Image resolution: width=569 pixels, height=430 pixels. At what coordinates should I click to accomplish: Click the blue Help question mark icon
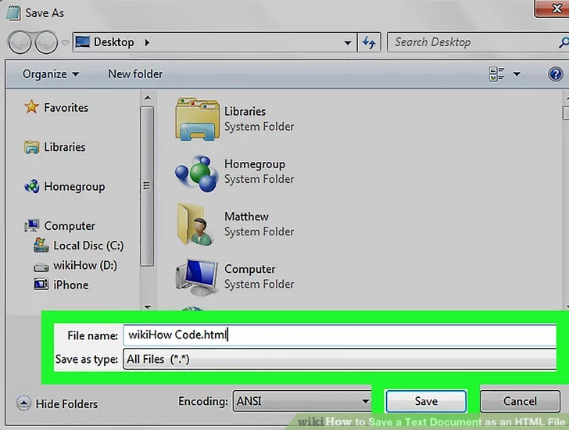(555, 74)
